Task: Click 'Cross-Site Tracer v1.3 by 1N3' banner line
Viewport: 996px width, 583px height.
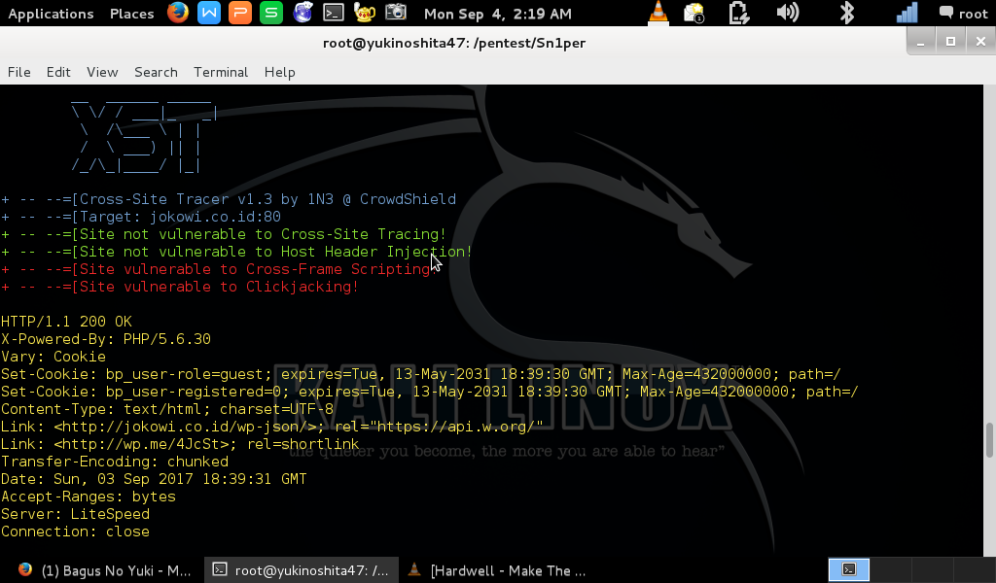Action: point(229,199)
